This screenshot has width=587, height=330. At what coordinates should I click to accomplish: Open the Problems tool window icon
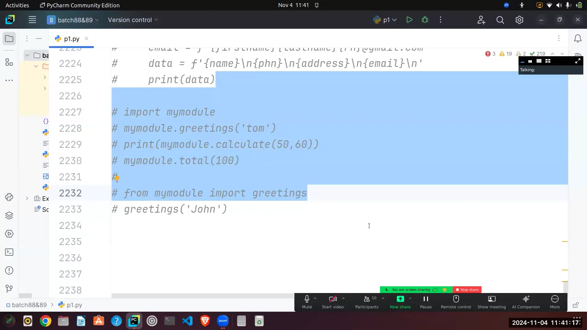pyautogui.click(x=9, y=270)
